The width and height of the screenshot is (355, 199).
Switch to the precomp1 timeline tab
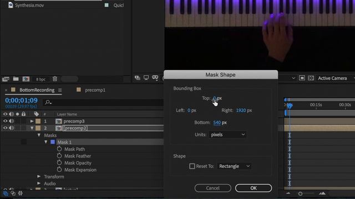[95, 90]
